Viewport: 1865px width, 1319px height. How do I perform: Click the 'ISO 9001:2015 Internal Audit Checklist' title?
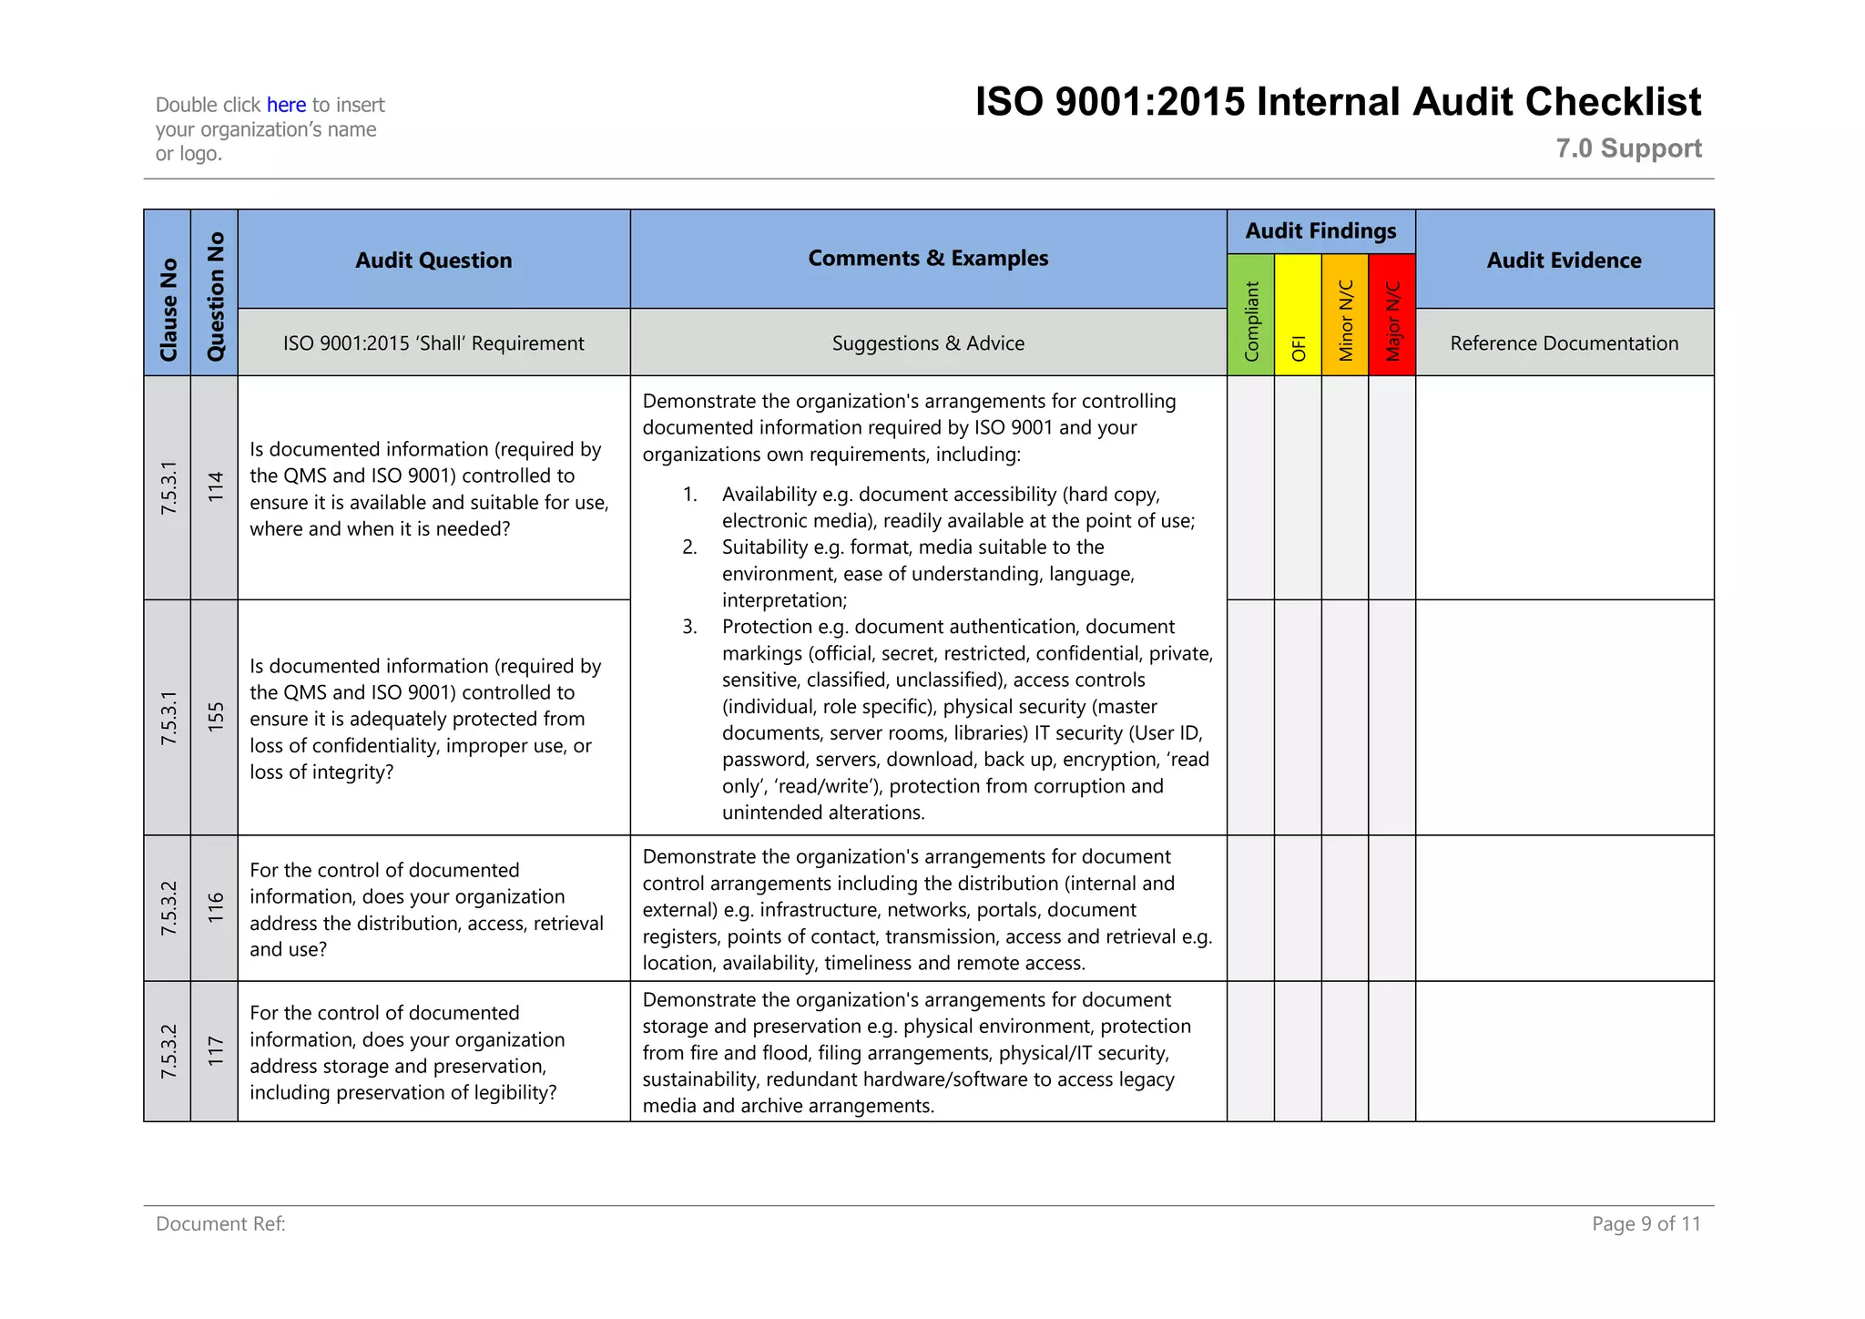coord(1338,101)
